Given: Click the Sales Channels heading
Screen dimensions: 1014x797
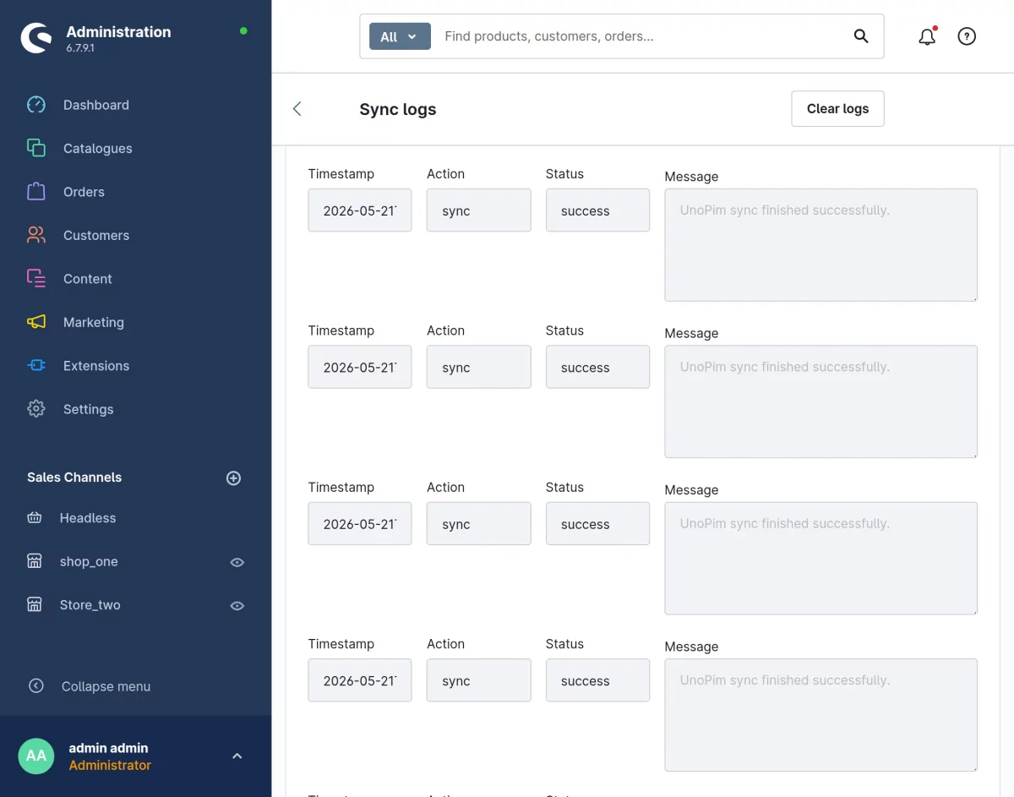Looking at the screenshot, I should [x=74, y=478].
